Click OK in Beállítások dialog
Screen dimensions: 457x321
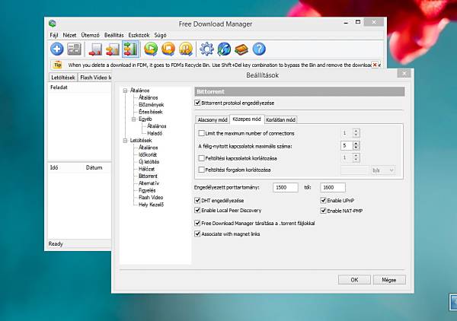(x=354, y=280)
